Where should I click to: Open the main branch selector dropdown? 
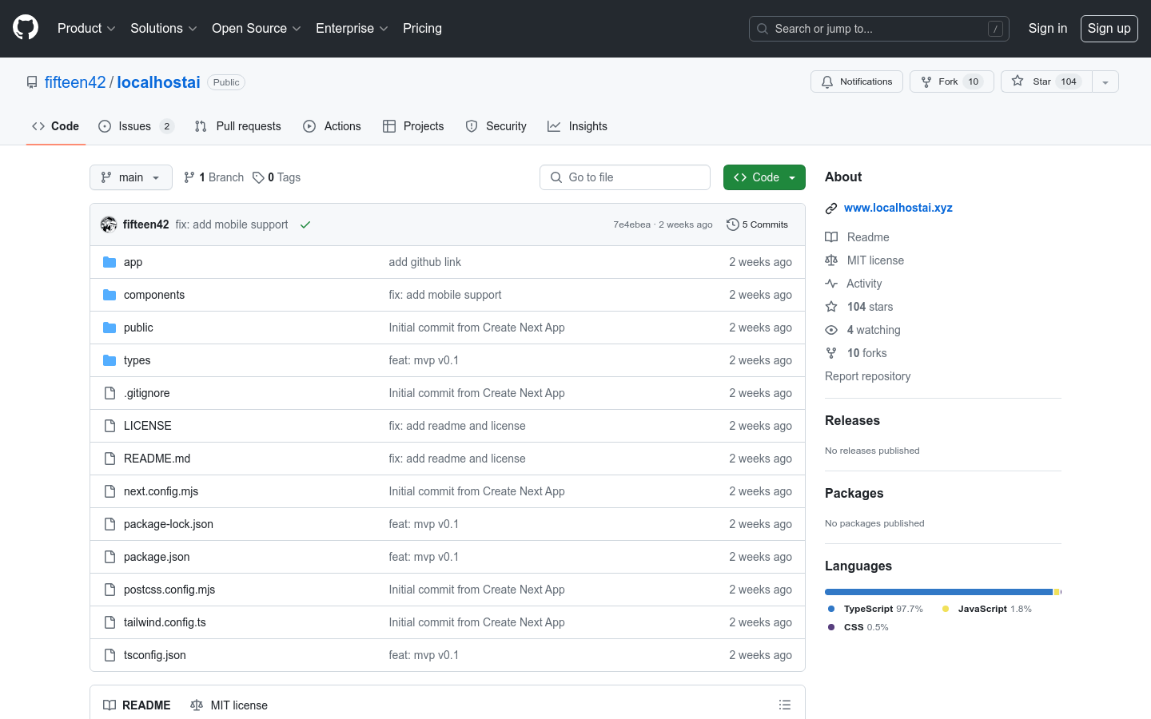click(131, 177)
